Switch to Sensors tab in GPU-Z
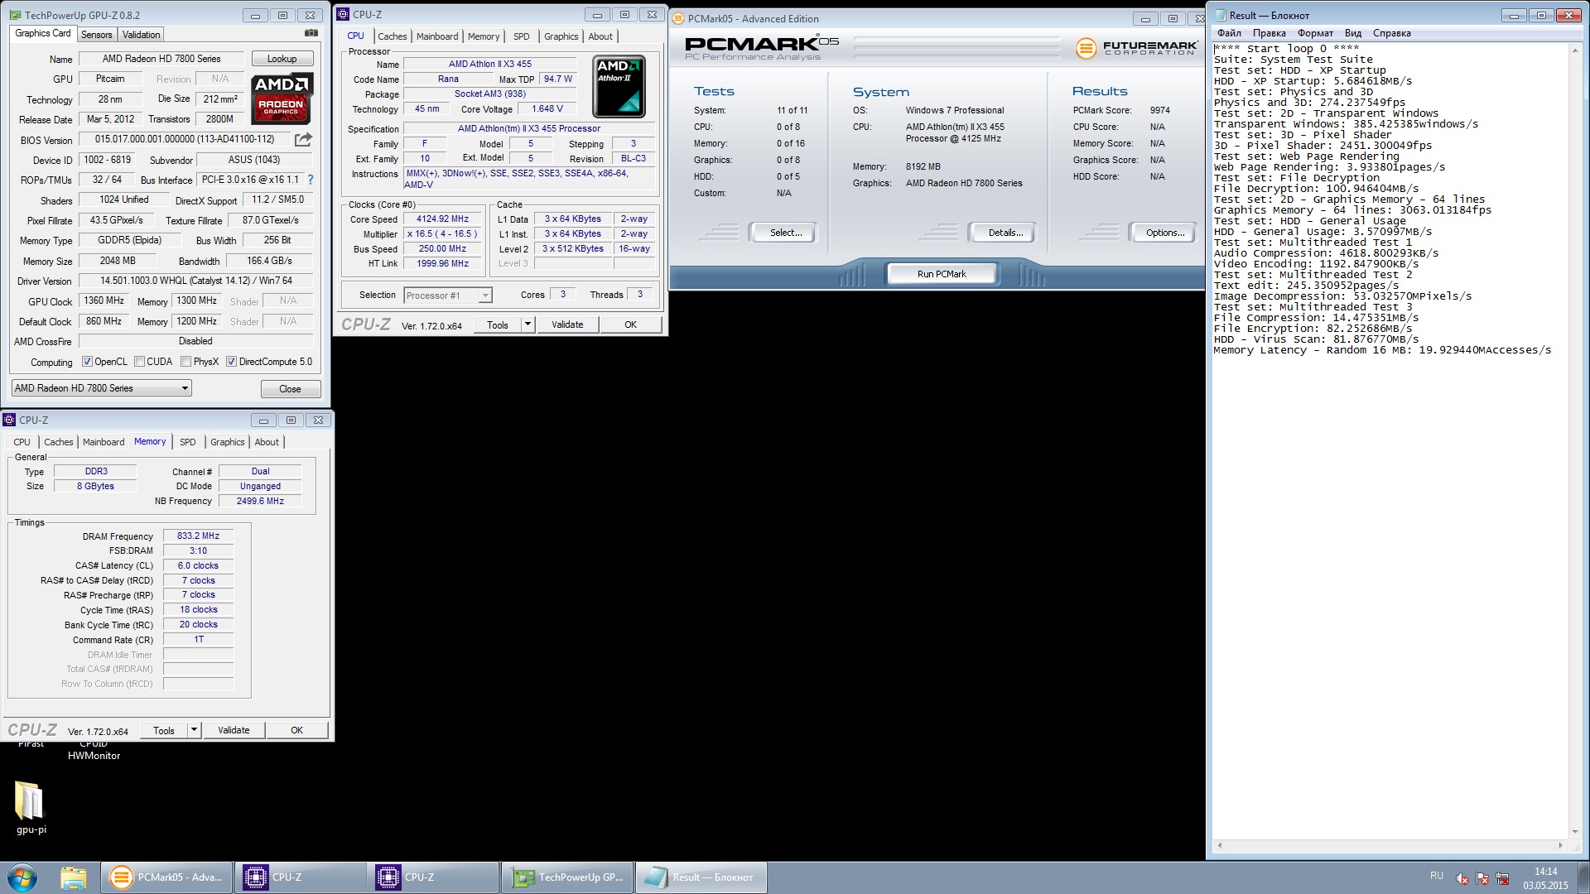1590x894 pixels. (x=96, y=35)
